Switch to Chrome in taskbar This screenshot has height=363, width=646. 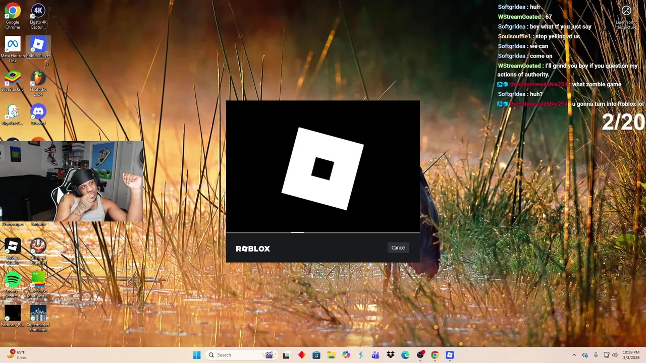click(x=435, y=355)
